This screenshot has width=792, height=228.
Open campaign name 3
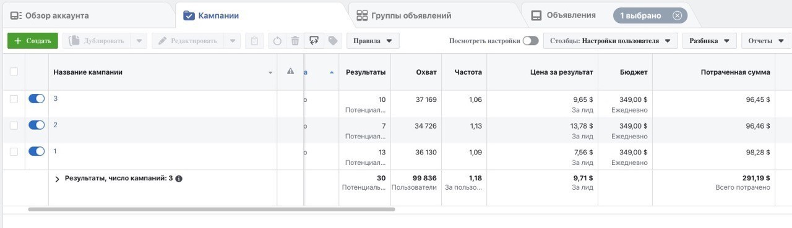tap(56, 98)
